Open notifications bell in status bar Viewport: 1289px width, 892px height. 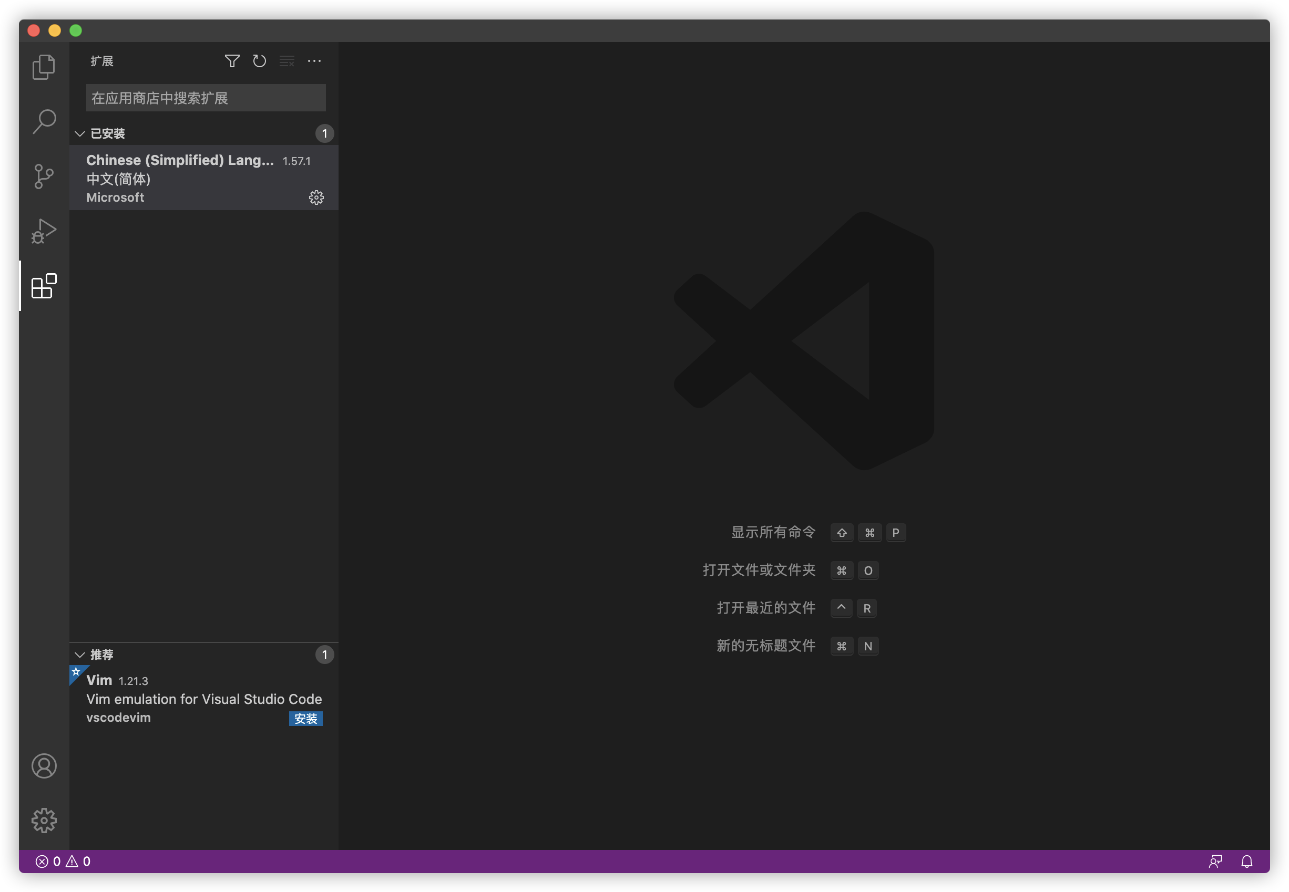(x=1247, y=861)
